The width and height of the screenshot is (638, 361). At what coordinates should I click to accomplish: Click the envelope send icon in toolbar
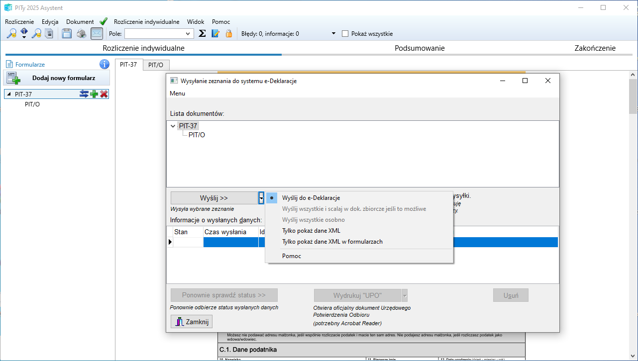pos(97,34)
